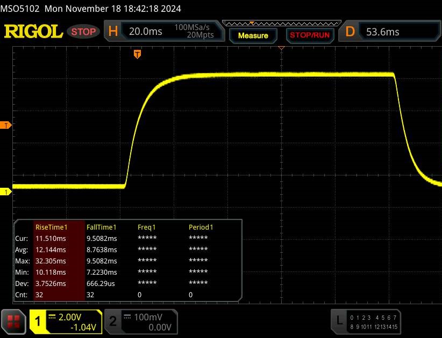Select the Period1 measurement column header
Screen dimensions: 442x338
click(x=201, y=227)
